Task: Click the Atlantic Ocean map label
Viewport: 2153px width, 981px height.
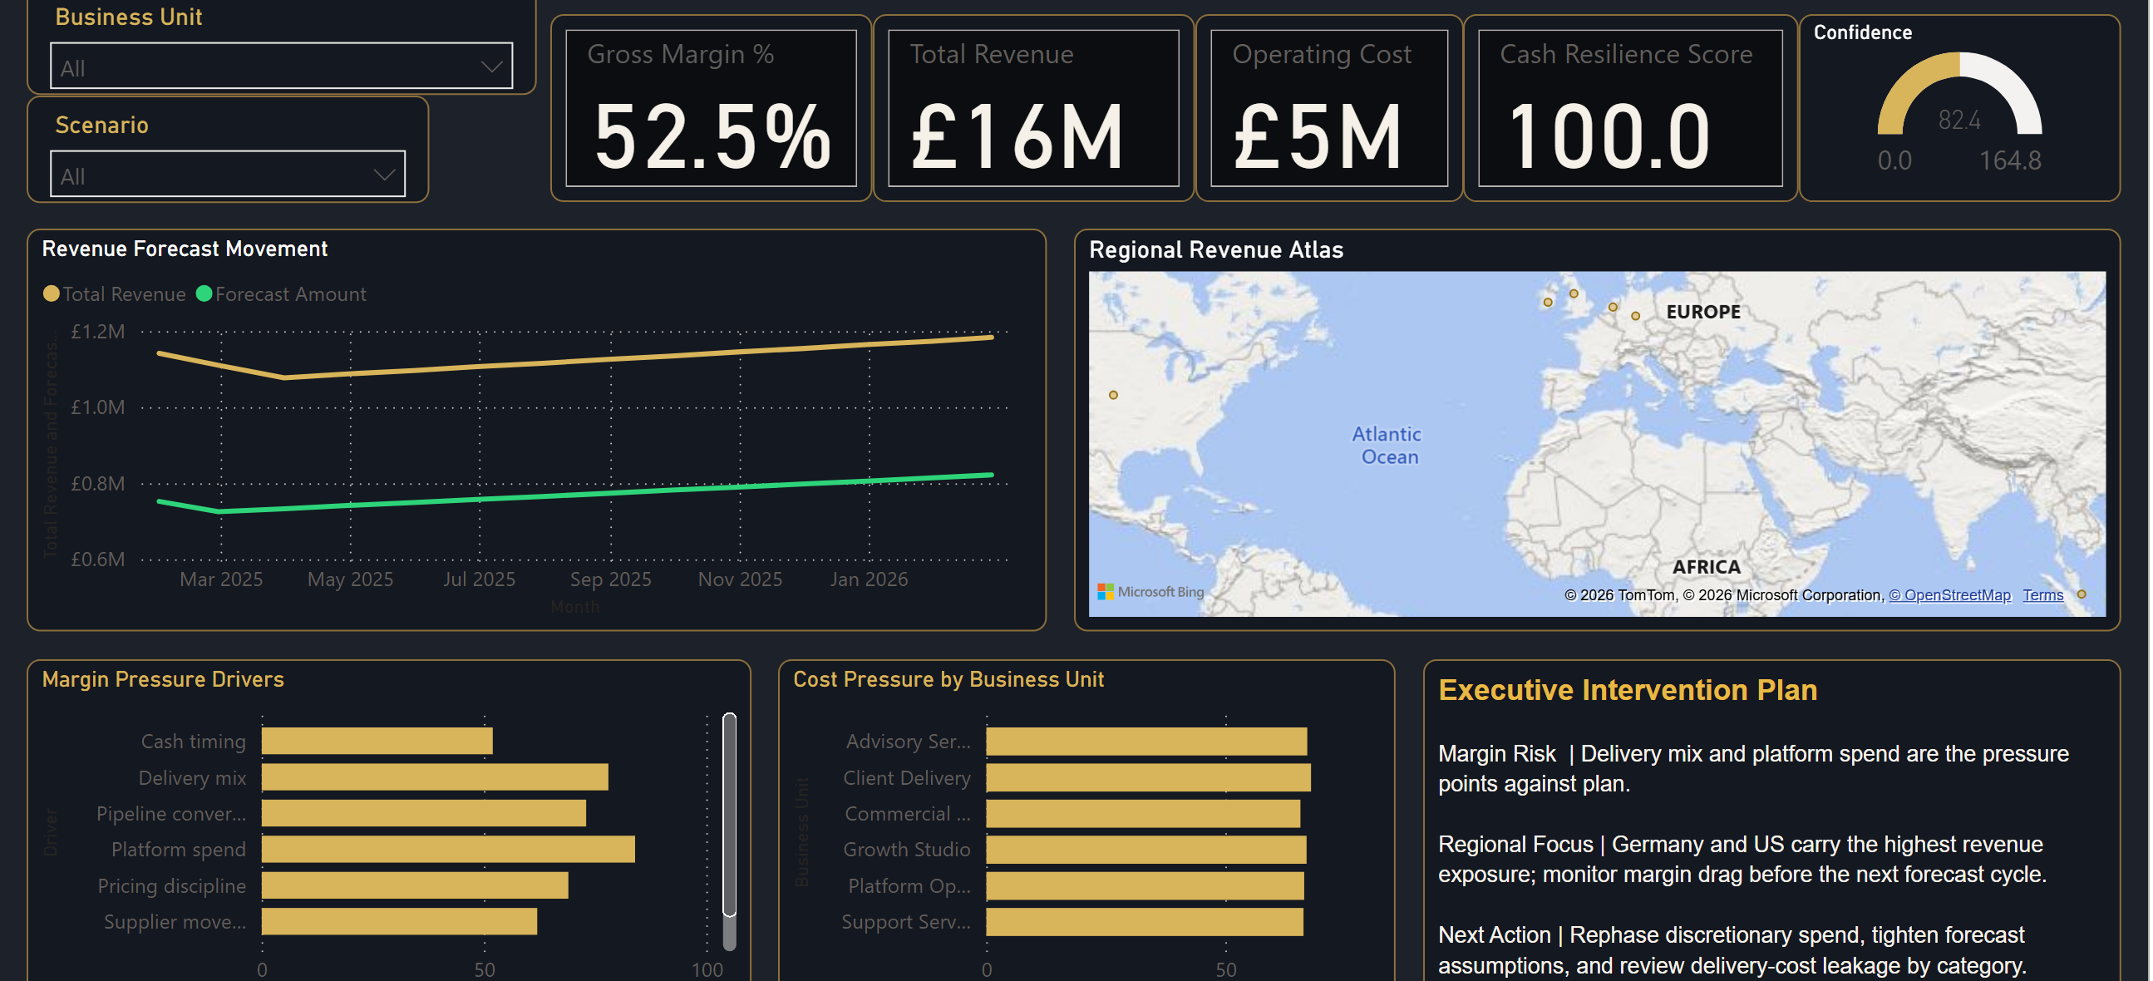Action: 1387,446
